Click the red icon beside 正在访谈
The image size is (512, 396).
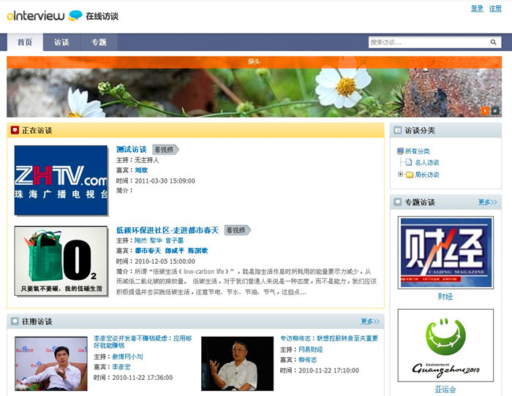tap(15, 130)
